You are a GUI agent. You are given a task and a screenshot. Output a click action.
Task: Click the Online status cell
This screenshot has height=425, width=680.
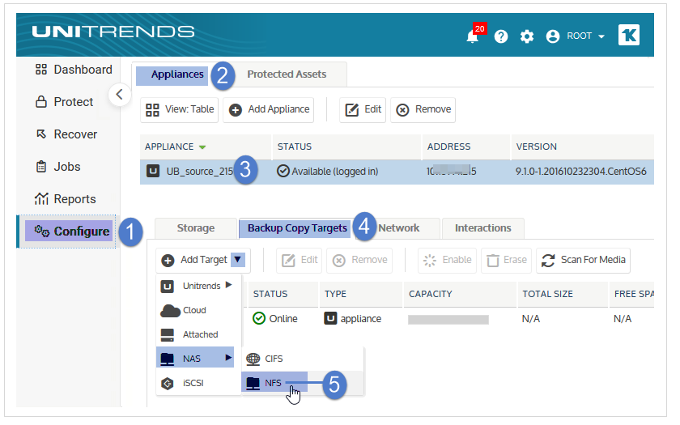click(275, 319)
